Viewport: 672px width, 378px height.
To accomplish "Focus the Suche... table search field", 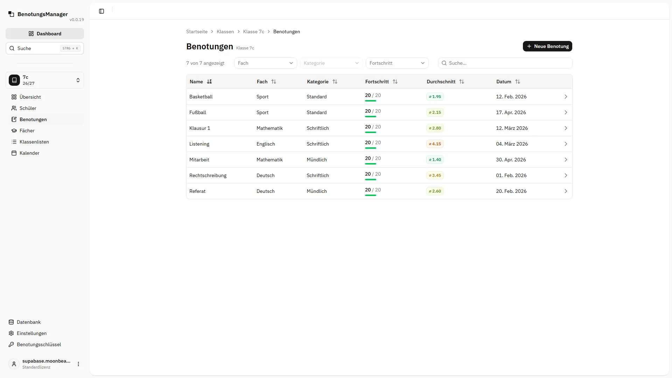I will (505, 63).
